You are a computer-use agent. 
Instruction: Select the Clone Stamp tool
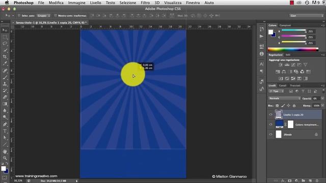[5, 84]
